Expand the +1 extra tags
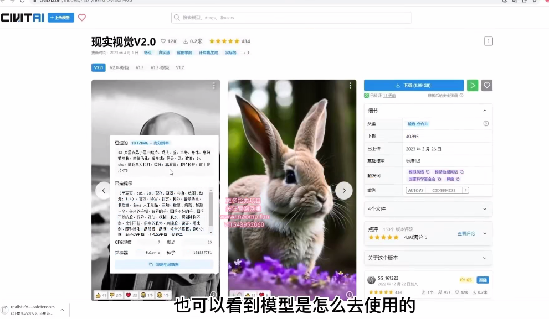 (246, 53)
